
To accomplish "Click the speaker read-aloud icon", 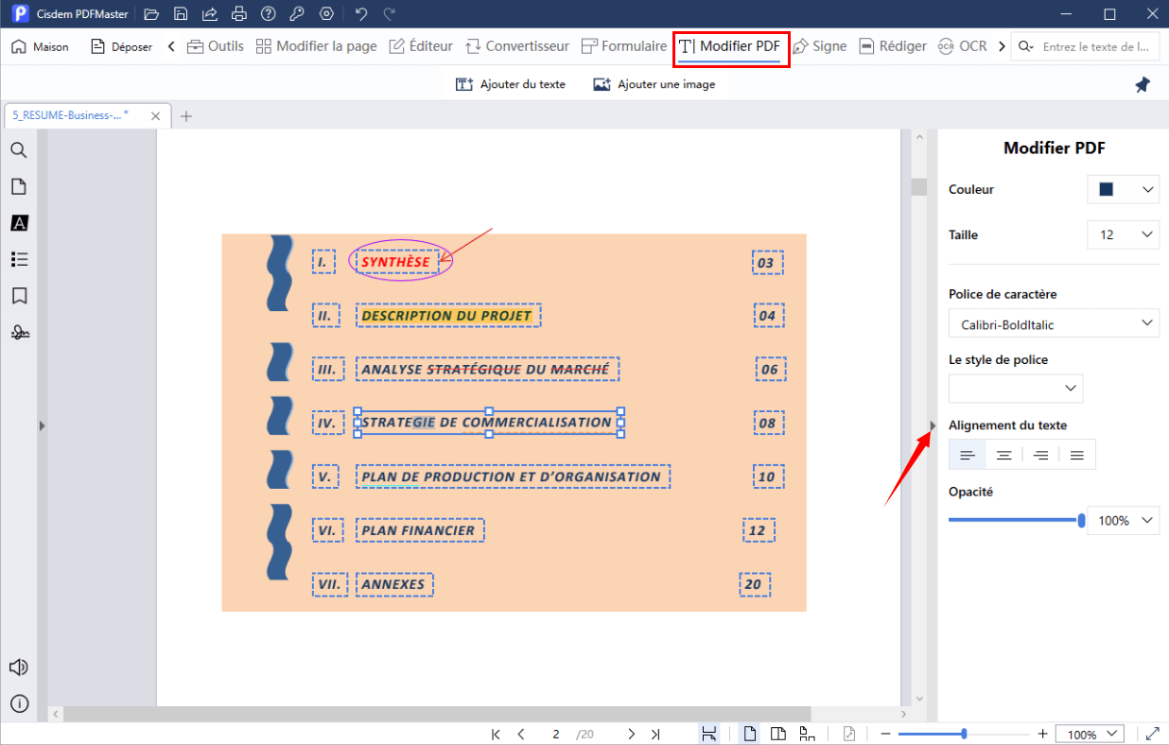I will point(19,667).
